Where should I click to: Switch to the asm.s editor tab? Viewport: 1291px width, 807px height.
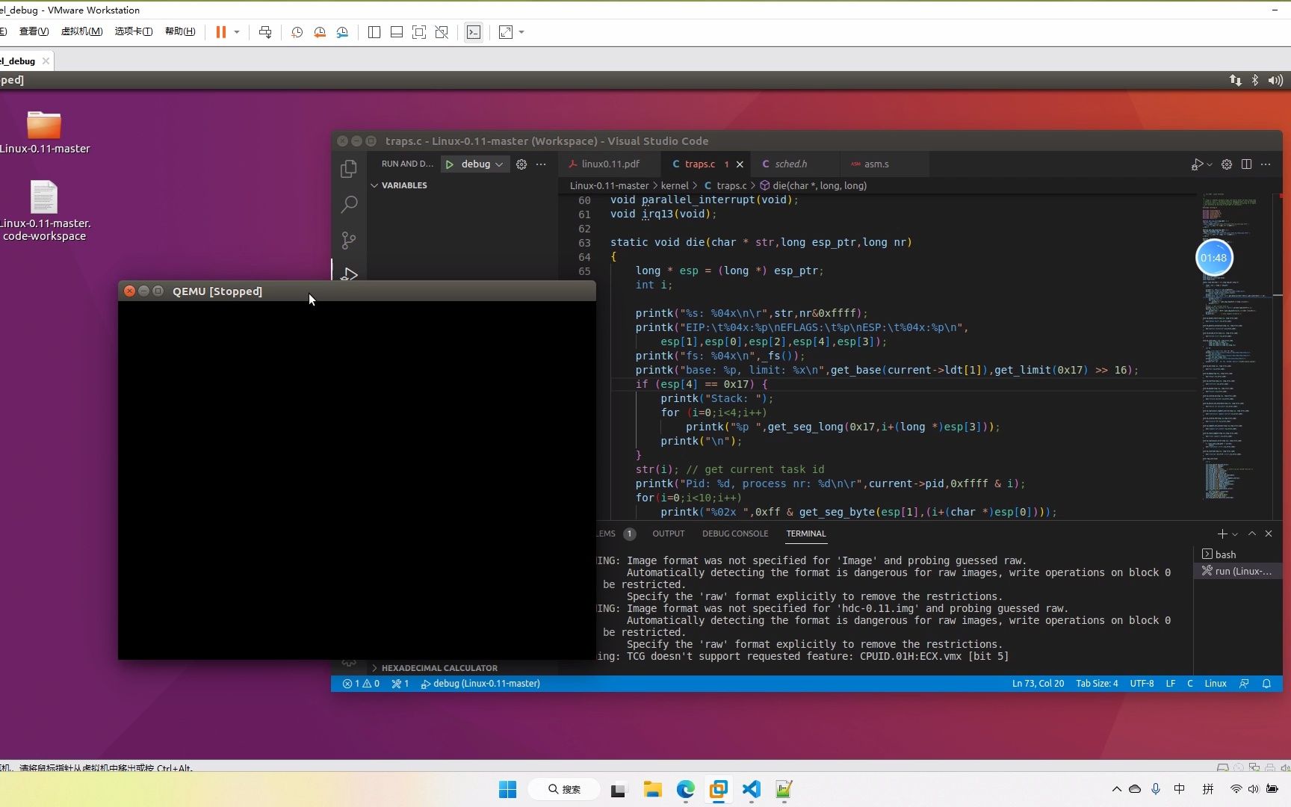876,164
